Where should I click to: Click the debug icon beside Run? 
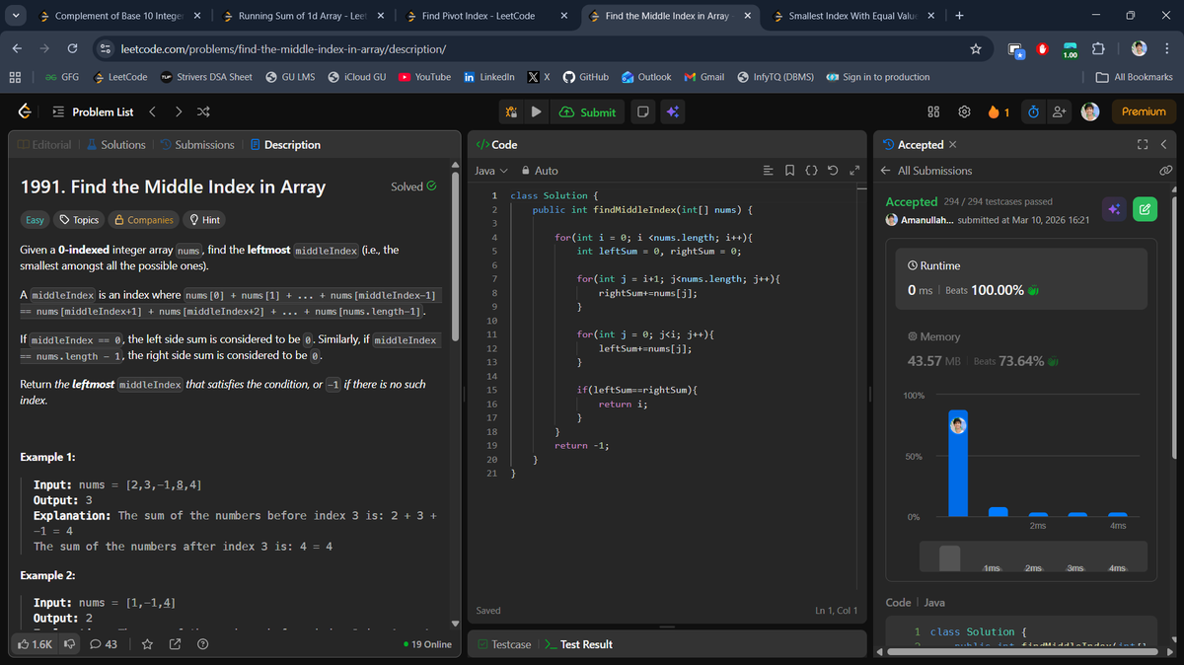tap(511, 111)
